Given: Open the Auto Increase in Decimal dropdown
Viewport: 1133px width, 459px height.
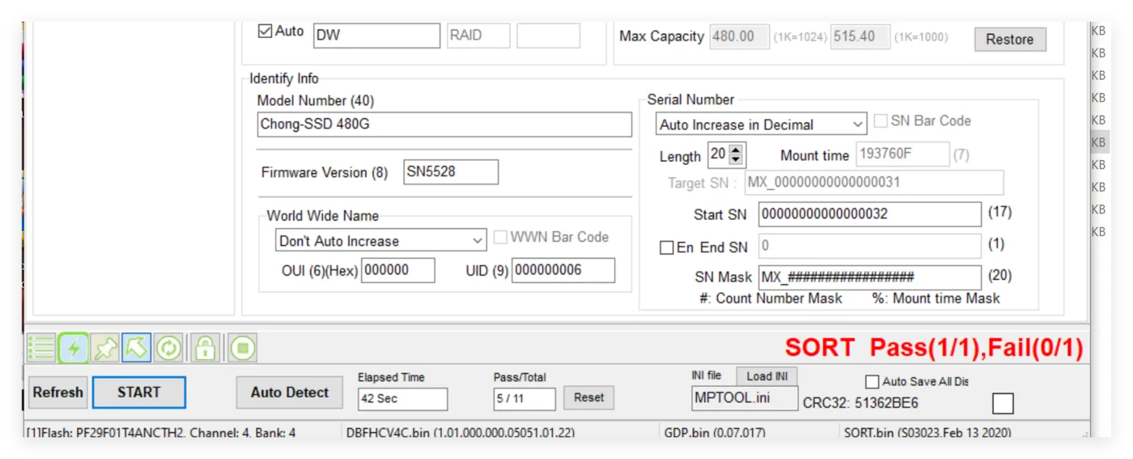Looking at the screenshot, I should [761, 124].
